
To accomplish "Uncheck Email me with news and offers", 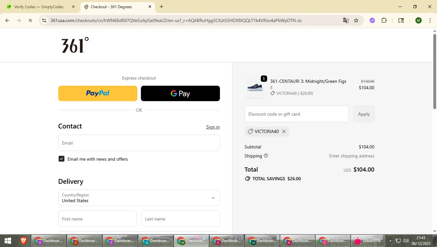I will [61, 159].
